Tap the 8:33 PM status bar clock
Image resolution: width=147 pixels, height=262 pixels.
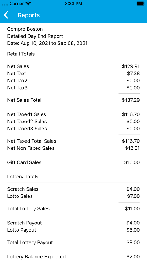(73, 4)
